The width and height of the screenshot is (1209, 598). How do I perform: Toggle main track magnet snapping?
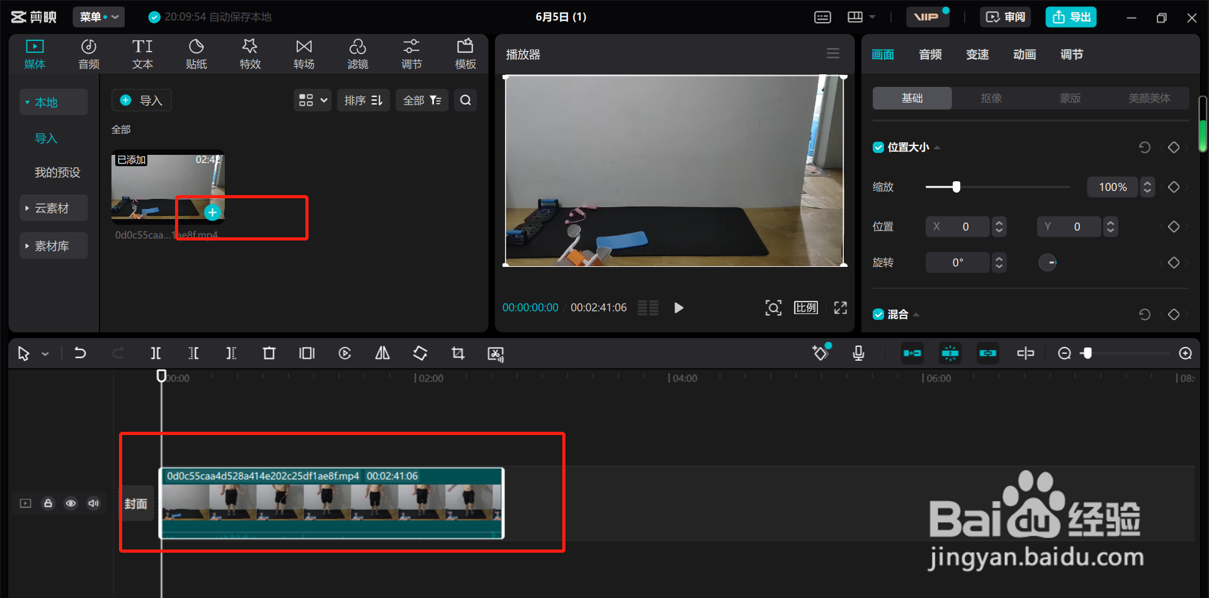point(912,353)
